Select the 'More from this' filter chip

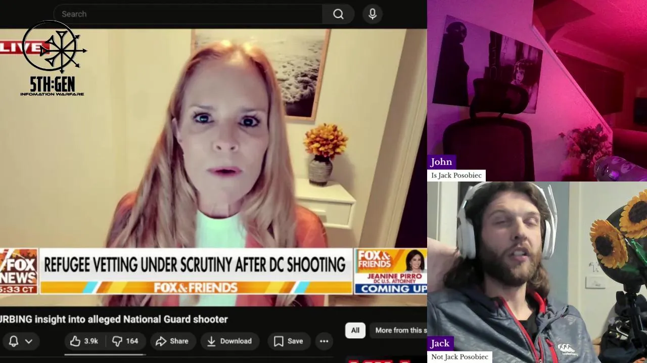(399, 330)
